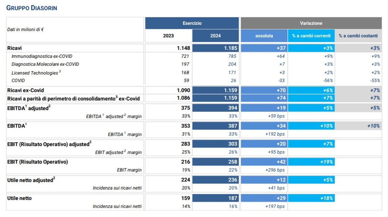Viewport: 388px width, 217px height.
Task: Select Diagnostica Molecolare 2024 value 204
Action: click(x=232, y=64)
